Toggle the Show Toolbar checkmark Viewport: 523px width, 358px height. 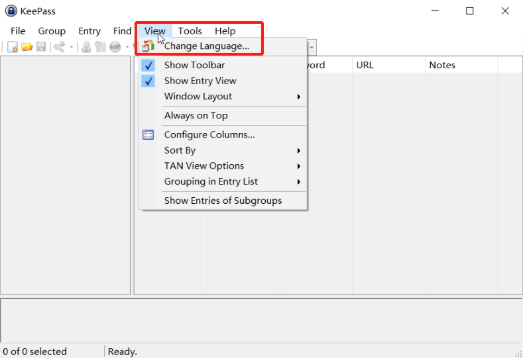pos(148,66)
